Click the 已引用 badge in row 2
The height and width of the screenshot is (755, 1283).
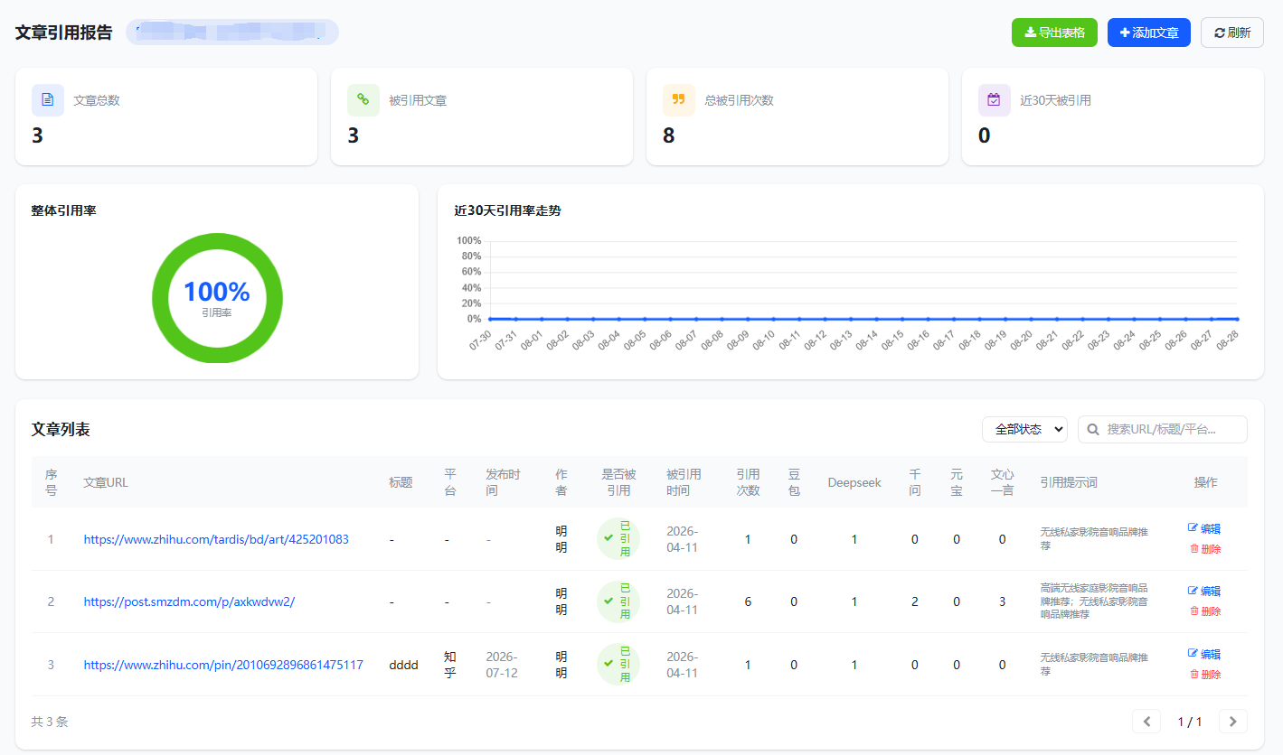[618, 601]
